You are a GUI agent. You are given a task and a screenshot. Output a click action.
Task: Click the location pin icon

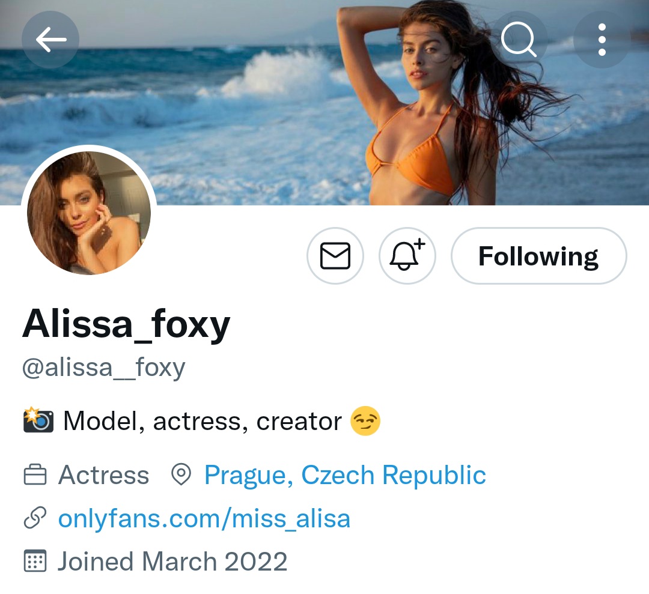click(x=181, y=475)
